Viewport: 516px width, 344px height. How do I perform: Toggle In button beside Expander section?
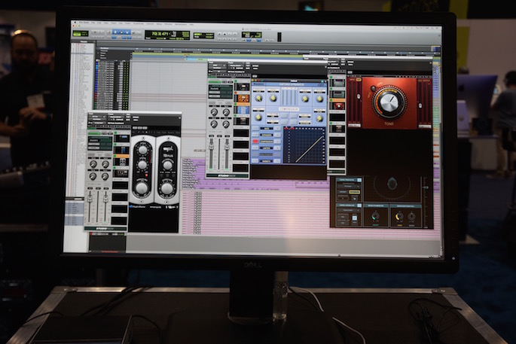tap(255, 135)
